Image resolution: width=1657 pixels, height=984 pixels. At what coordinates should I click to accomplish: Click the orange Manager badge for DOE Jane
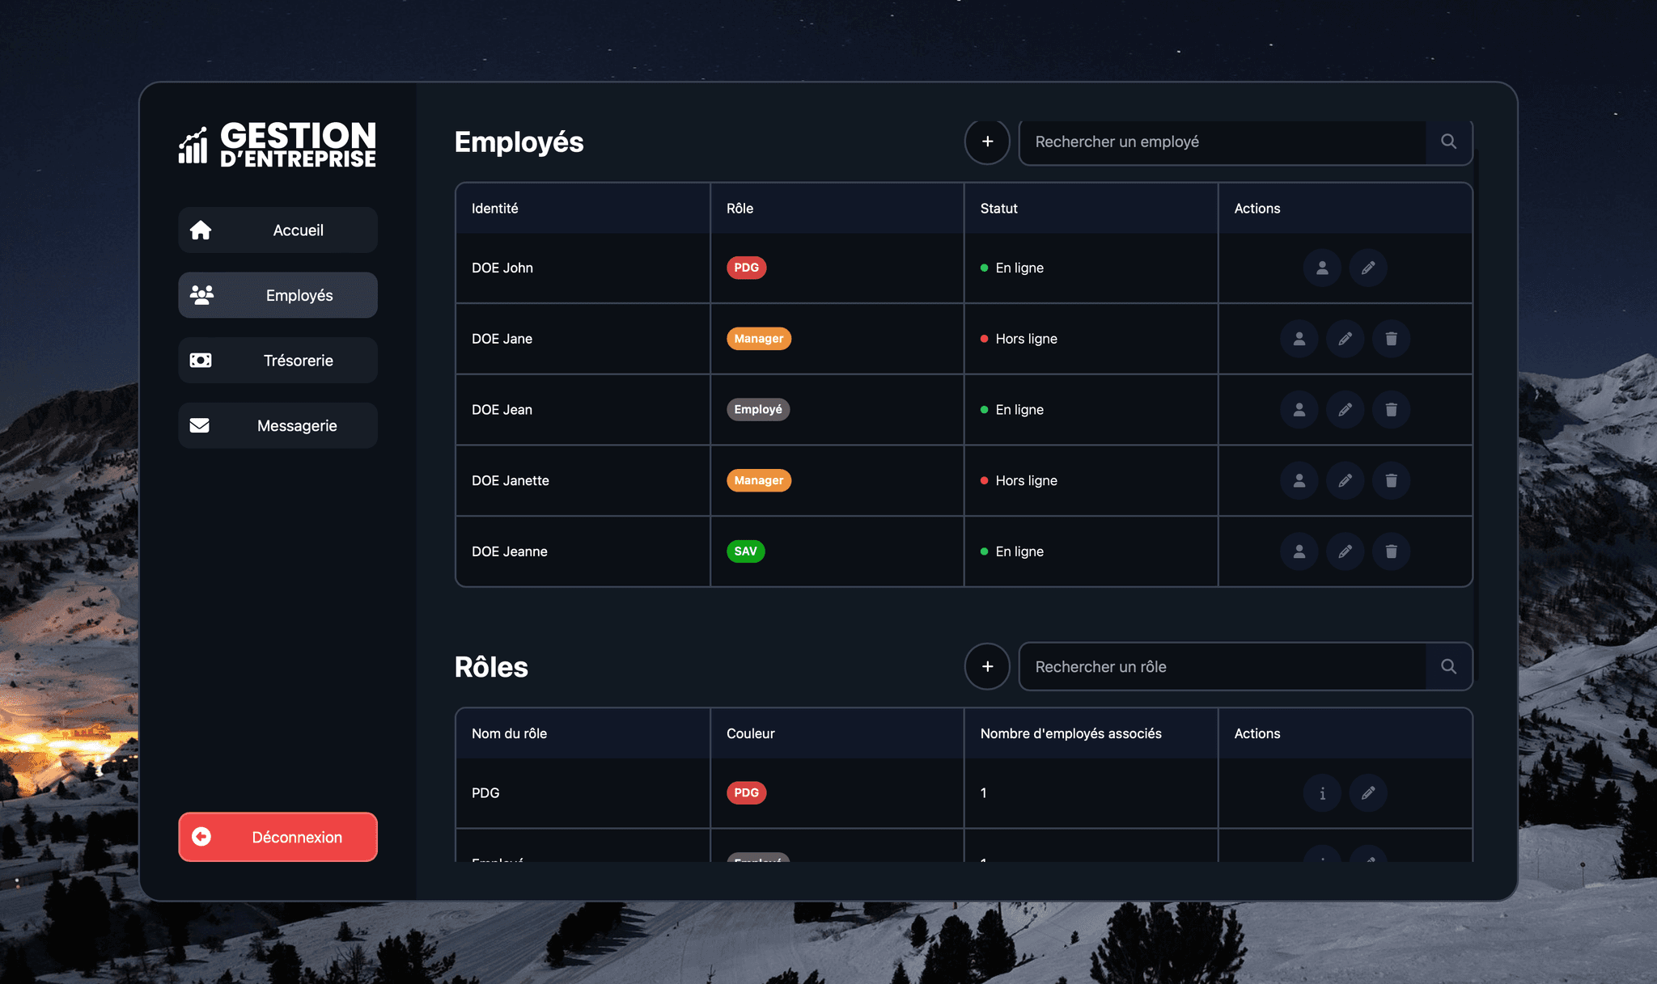click(x=758, y=339)
